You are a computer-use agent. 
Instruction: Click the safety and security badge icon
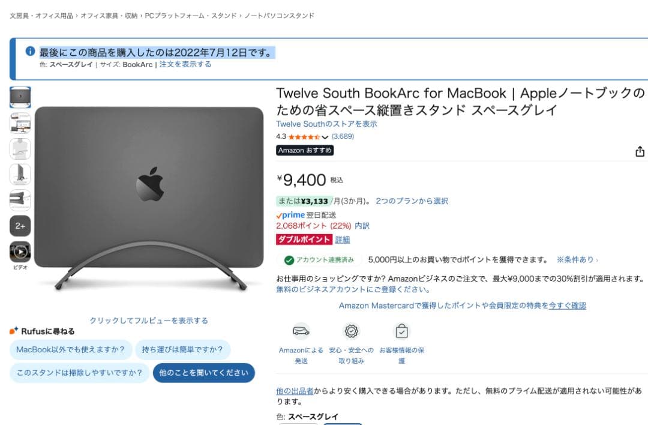[x=351, y=331]
